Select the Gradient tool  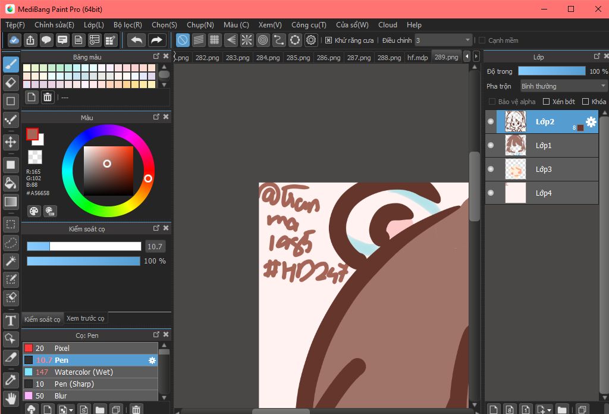(11, 202)
